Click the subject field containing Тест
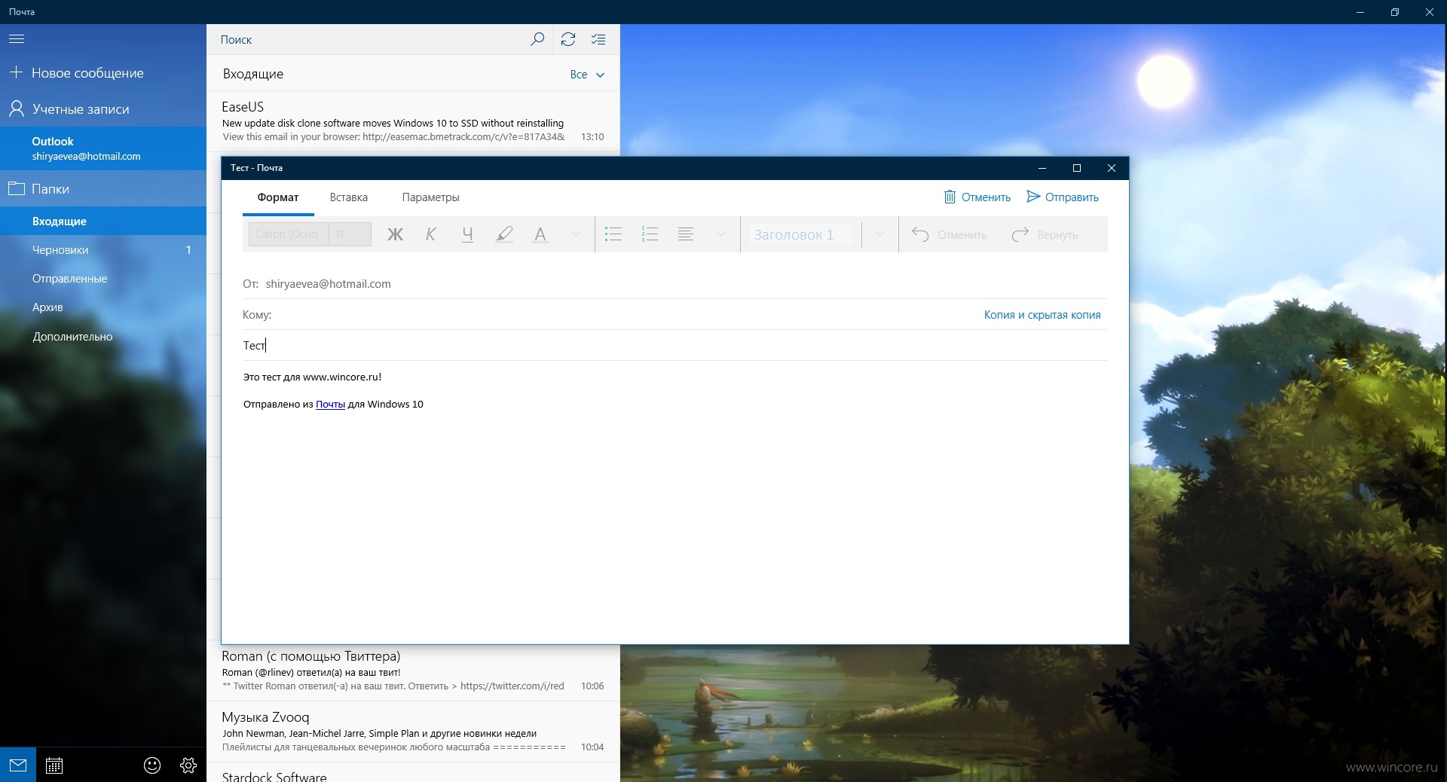Viewport: 1447px width, 782px height. [675, 346]
